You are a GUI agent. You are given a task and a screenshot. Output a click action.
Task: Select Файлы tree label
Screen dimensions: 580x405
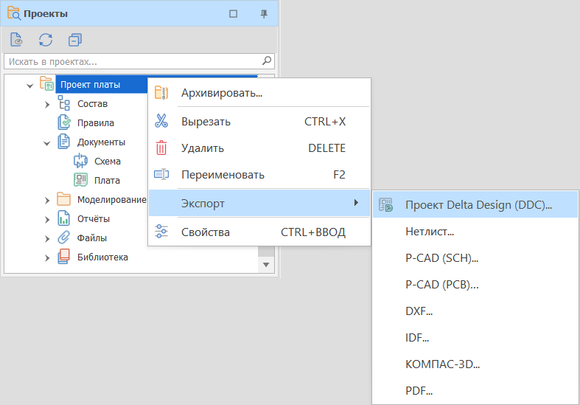click(x=91, y=238)
